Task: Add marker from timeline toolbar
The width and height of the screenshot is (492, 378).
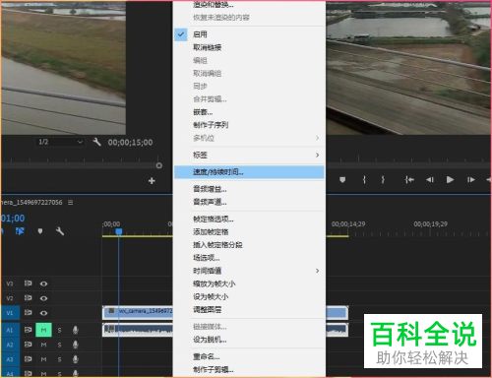Action: click(x=40, y=231)
